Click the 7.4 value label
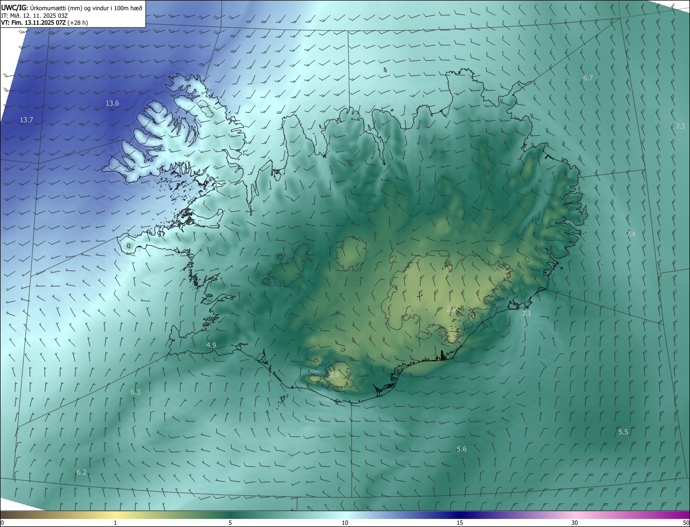This screenshot has height=527, width=690. 631,234
